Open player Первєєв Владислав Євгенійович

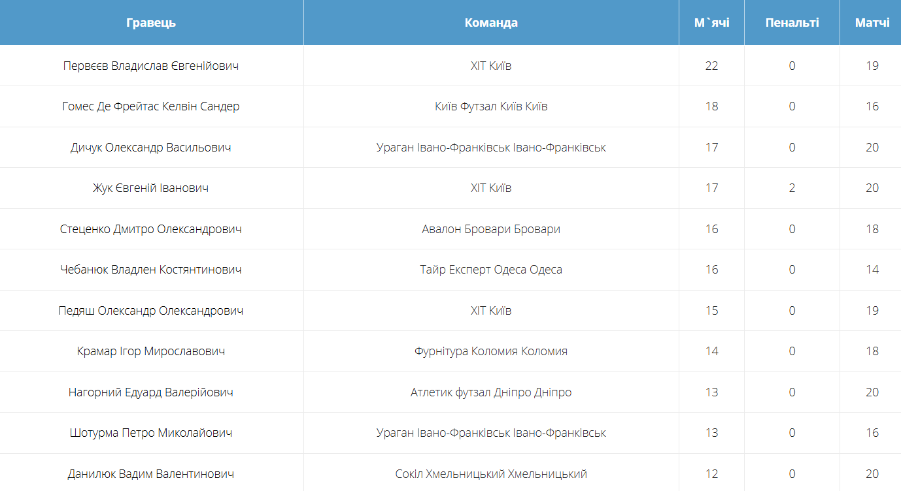pos(151,66)
